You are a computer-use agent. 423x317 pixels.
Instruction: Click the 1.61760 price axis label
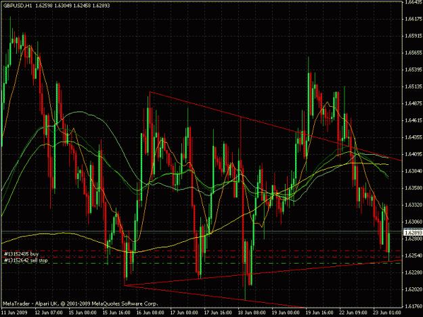(414, 306)
